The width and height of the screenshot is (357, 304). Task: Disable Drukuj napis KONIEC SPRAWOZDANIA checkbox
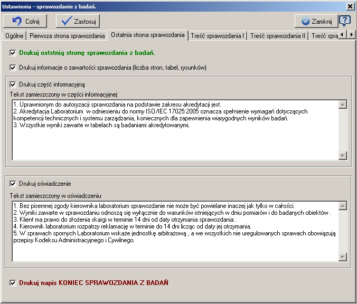pos(13,283)
